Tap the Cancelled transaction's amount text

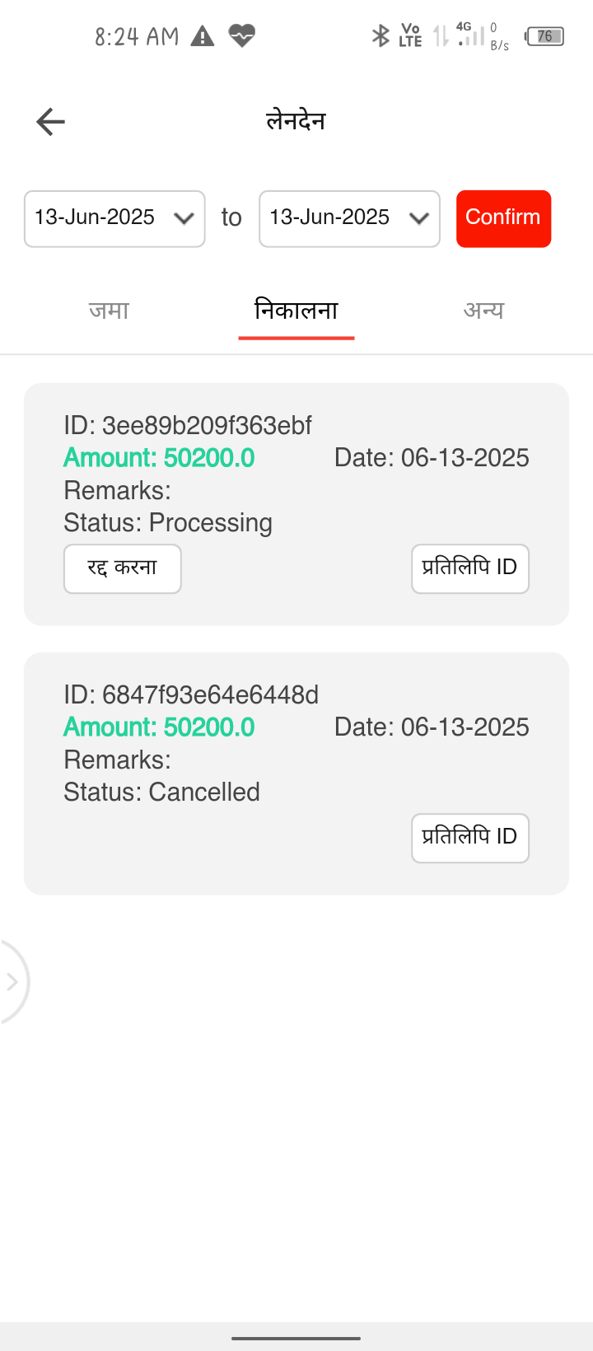[x=159, y=727]
